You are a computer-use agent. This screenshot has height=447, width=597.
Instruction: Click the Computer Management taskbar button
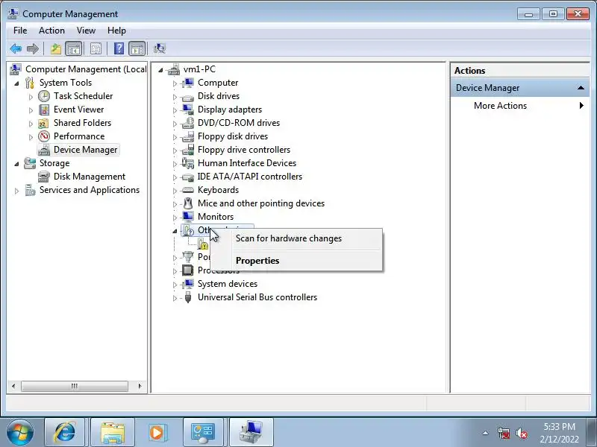click(251, 432)
